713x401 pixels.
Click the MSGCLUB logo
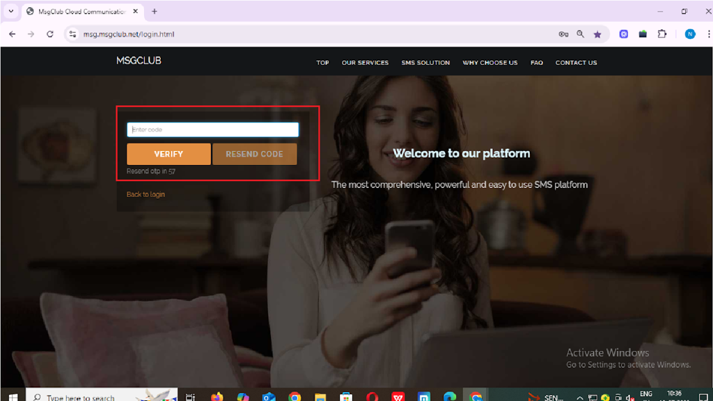coord(139,61)
